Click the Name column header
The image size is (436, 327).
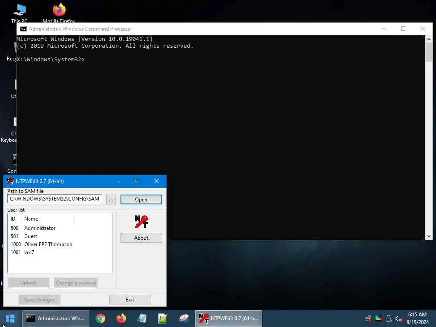pos(48,219)
